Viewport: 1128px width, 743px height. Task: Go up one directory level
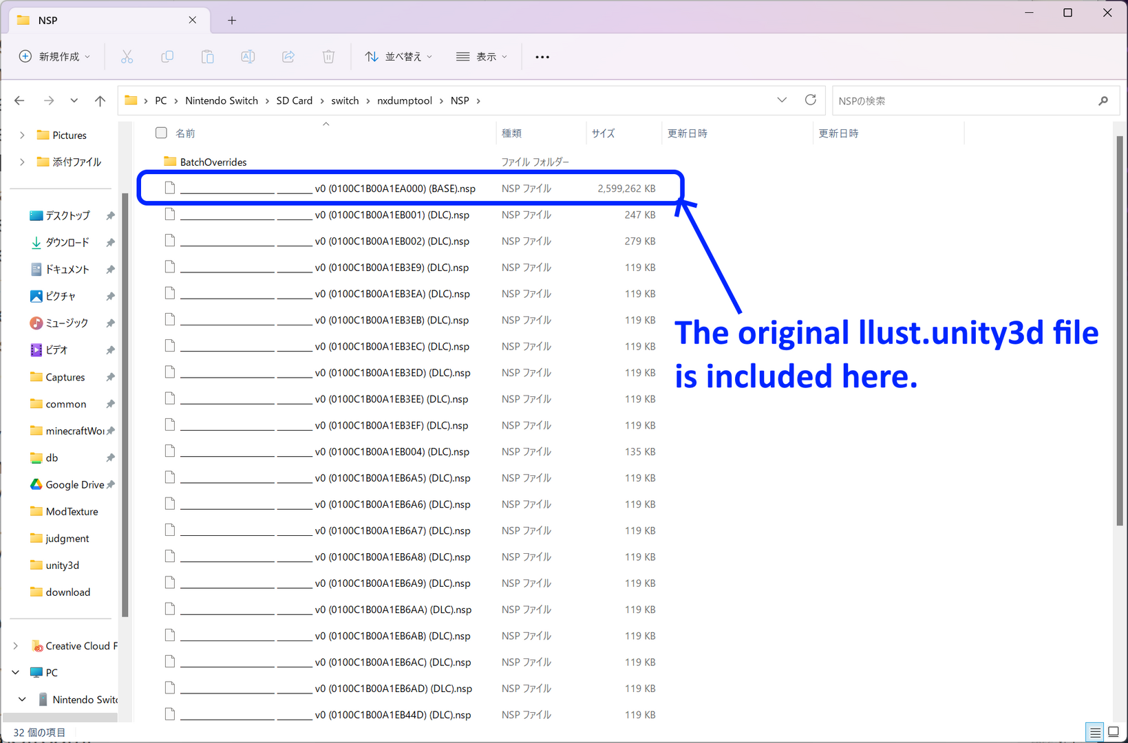100,101
